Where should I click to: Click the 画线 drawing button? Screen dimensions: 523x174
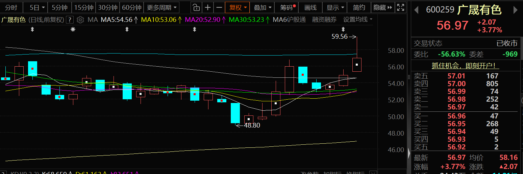click(310, 7)
